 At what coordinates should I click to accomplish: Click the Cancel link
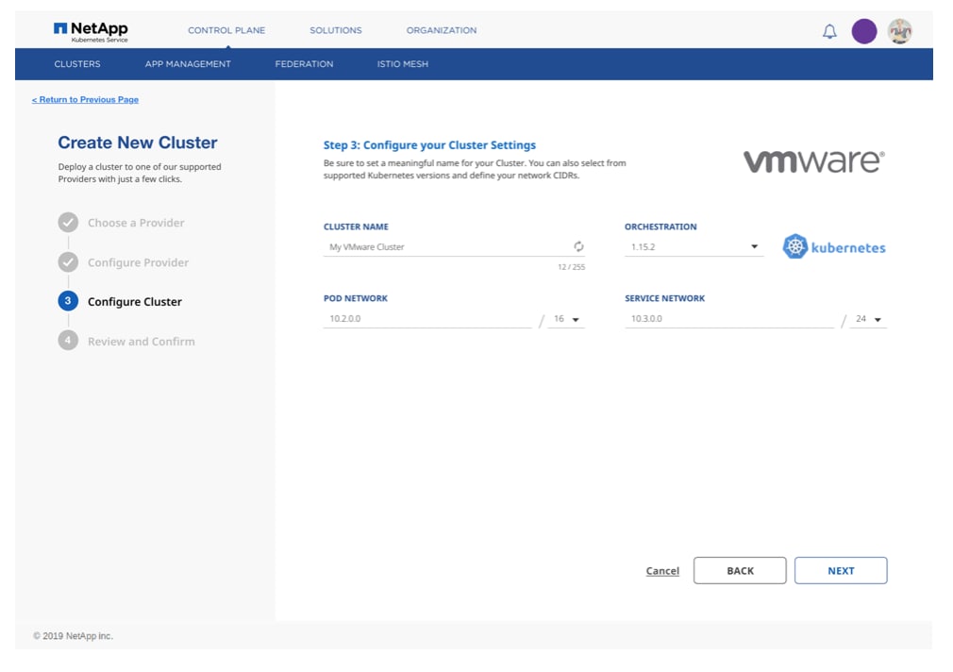click(x=662, y=571)
